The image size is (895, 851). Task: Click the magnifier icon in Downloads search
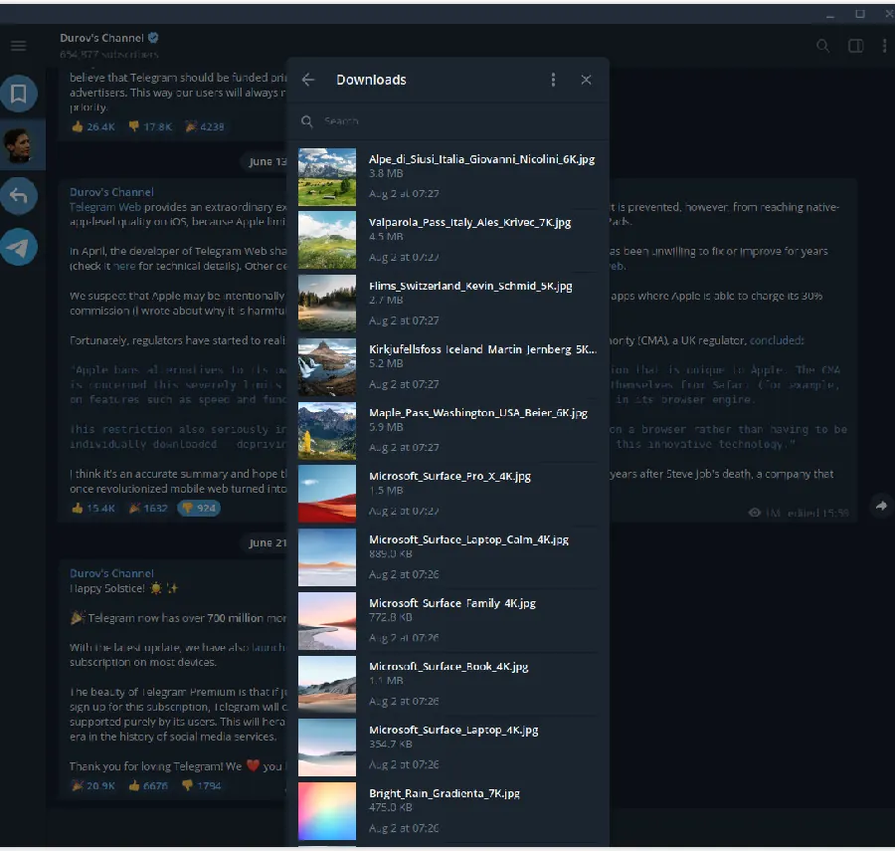click(x=306, y=121)
